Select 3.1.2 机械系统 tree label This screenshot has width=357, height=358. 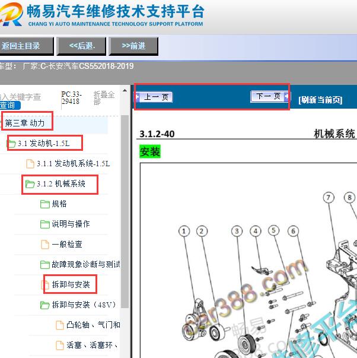point(61,183)
